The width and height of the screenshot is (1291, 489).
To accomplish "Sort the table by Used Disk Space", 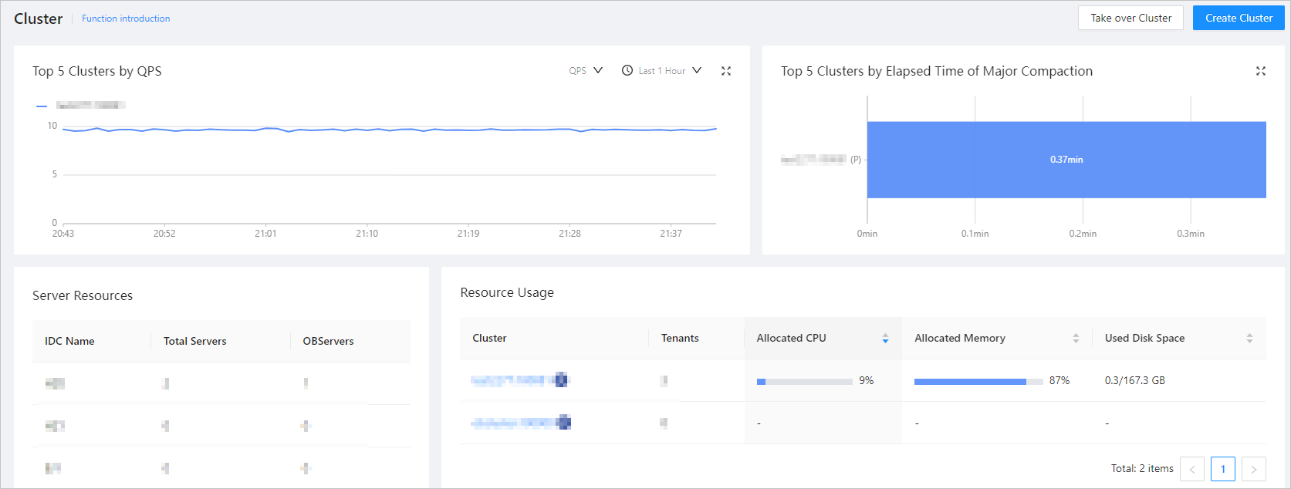I will click(1249, 339).
